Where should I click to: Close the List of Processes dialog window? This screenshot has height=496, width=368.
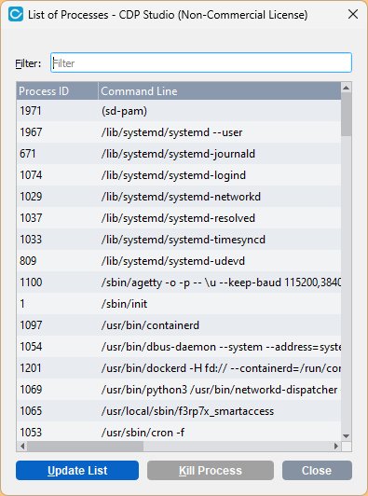tap(353, 14)
